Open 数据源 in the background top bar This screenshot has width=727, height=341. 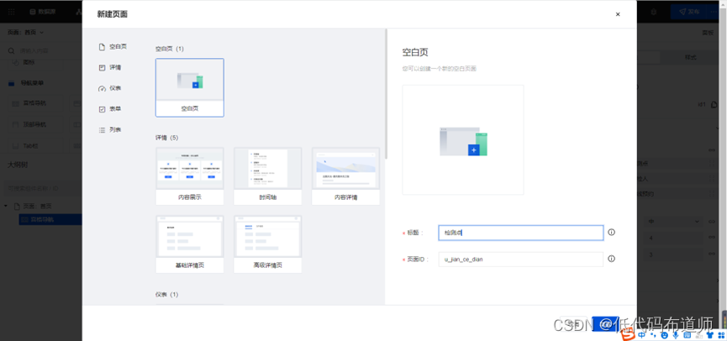click(x=43, y=12)
